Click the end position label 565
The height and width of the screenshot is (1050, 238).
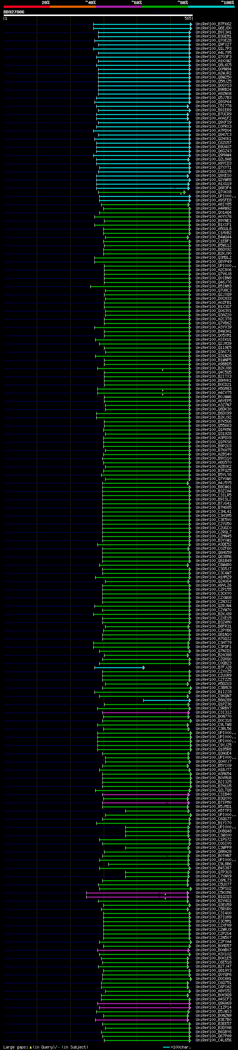point(188,19)
